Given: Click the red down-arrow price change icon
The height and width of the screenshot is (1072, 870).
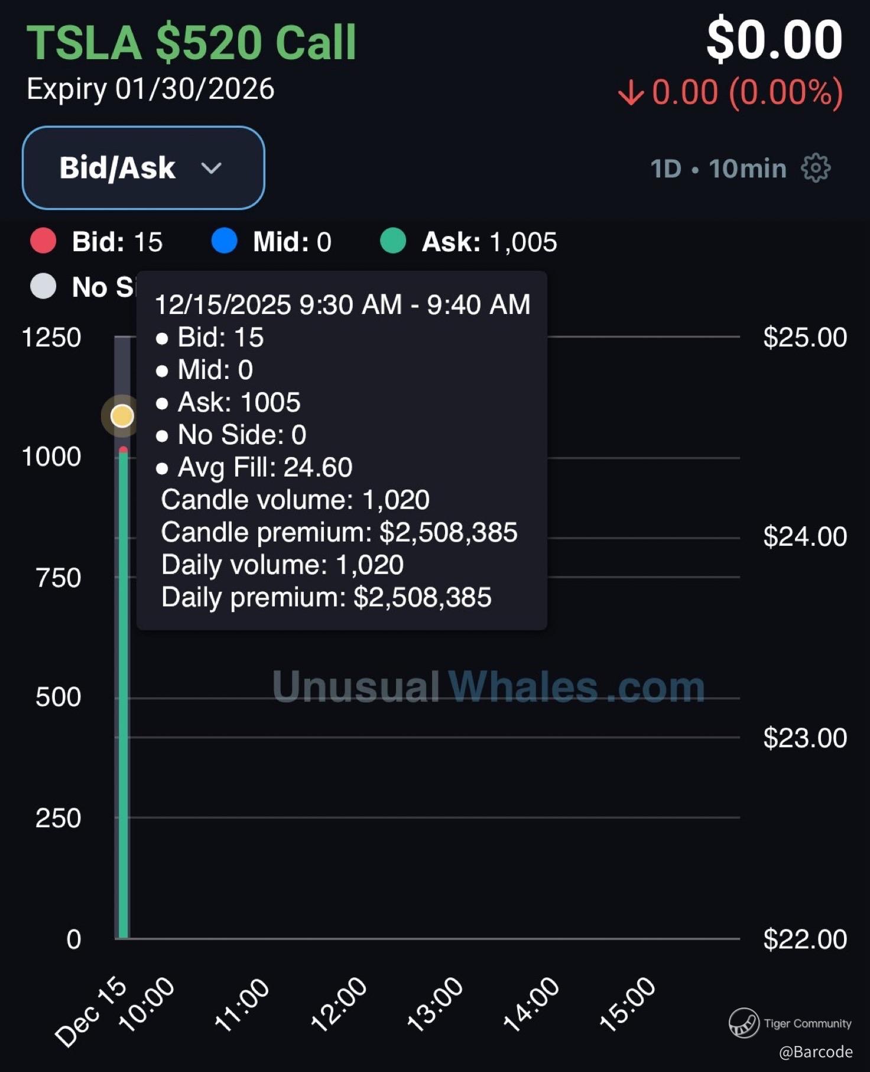Looking at the screenshot, I should pyautogui.click(x=631, y=93).
